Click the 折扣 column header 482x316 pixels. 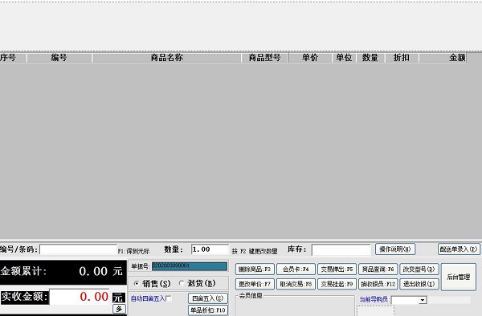point(402,58)
